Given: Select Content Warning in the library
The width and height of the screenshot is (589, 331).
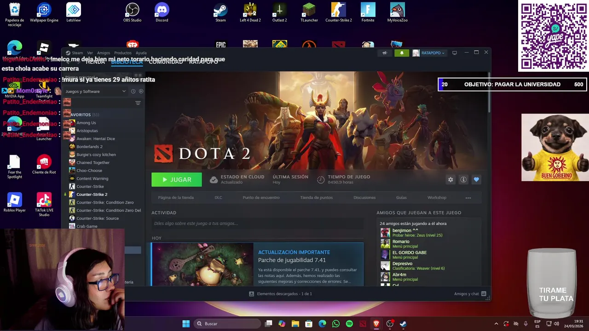Looking at the screenshot, I should pos(92,178).
